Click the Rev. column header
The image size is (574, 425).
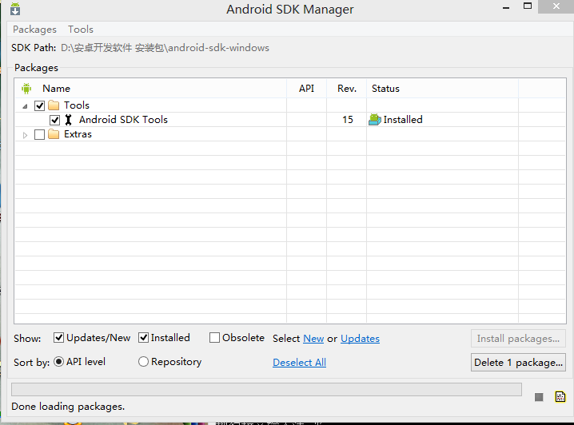[x=347, y=89]
